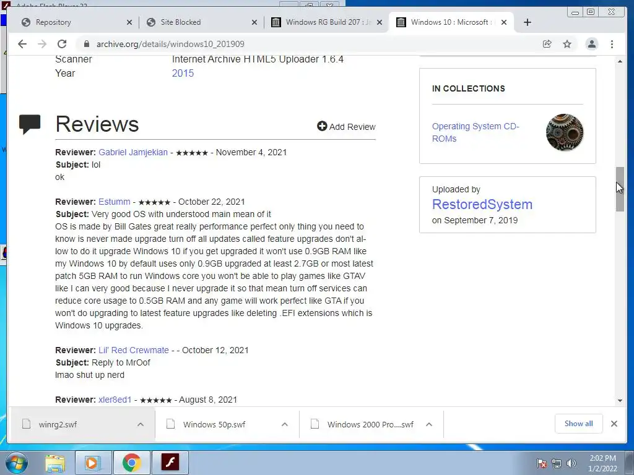The width and height of the screenshot is (634, 475).
Task: Click the Add Review plus icon
Action: (322, 126)
